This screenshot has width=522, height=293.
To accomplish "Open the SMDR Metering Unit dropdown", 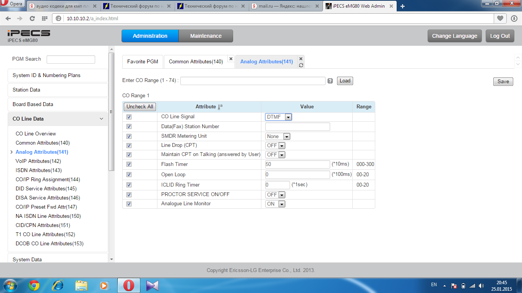I will 278,136.
